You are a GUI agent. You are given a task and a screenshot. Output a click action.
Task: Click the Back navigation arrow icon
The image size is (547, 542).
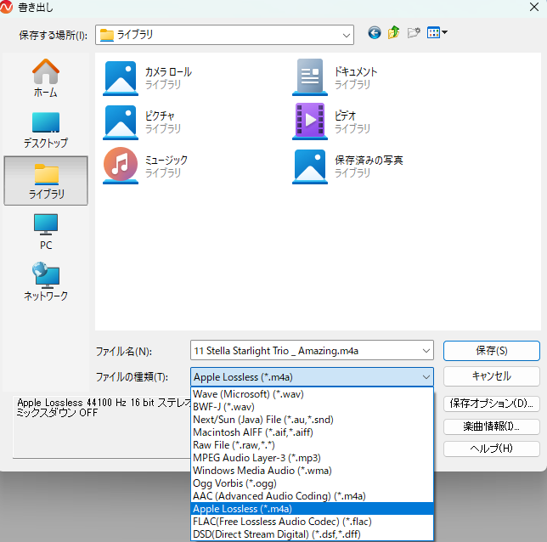pos(375,33)
